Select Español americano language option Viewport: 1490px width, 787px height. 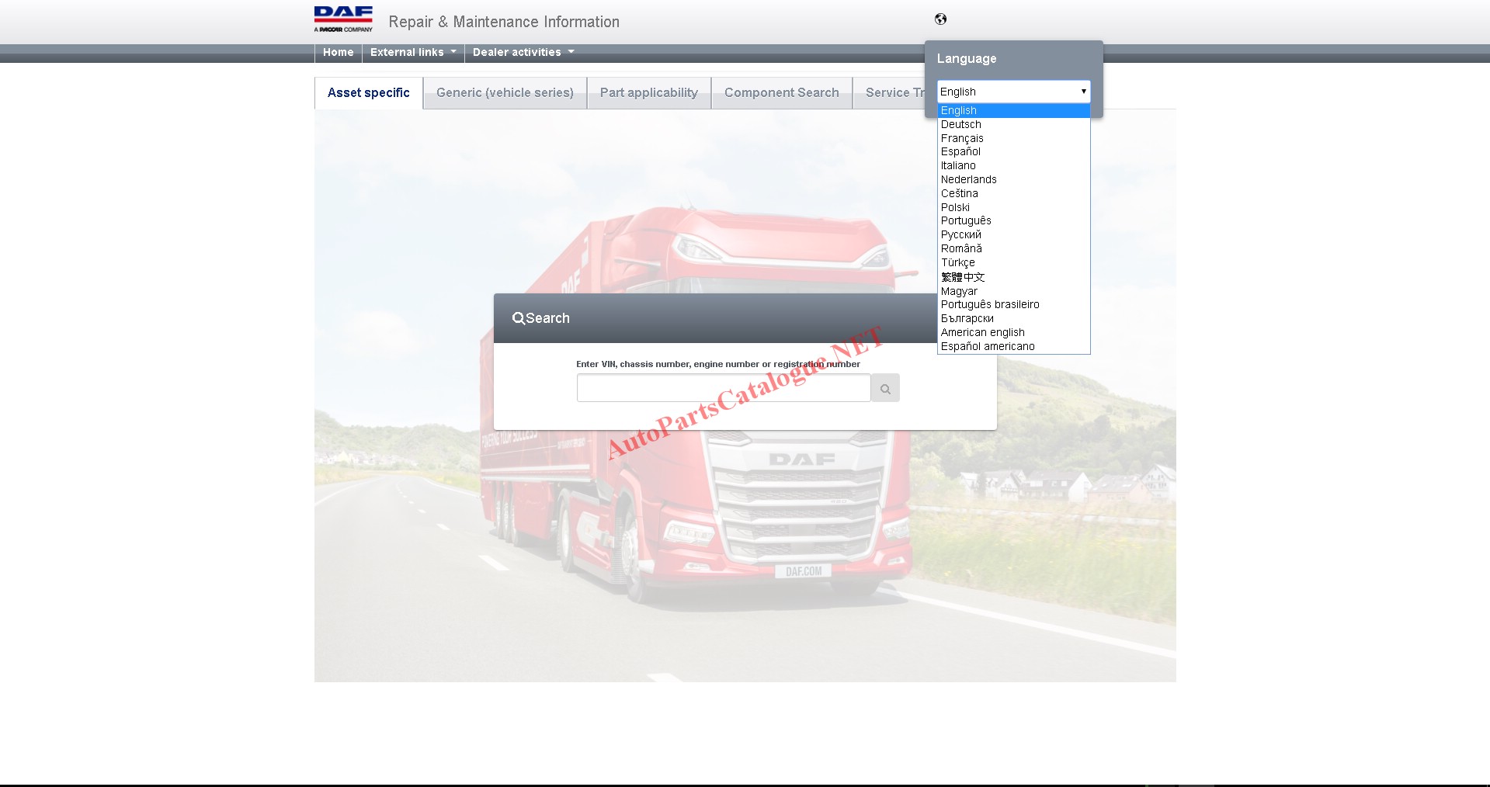(988, 347)
